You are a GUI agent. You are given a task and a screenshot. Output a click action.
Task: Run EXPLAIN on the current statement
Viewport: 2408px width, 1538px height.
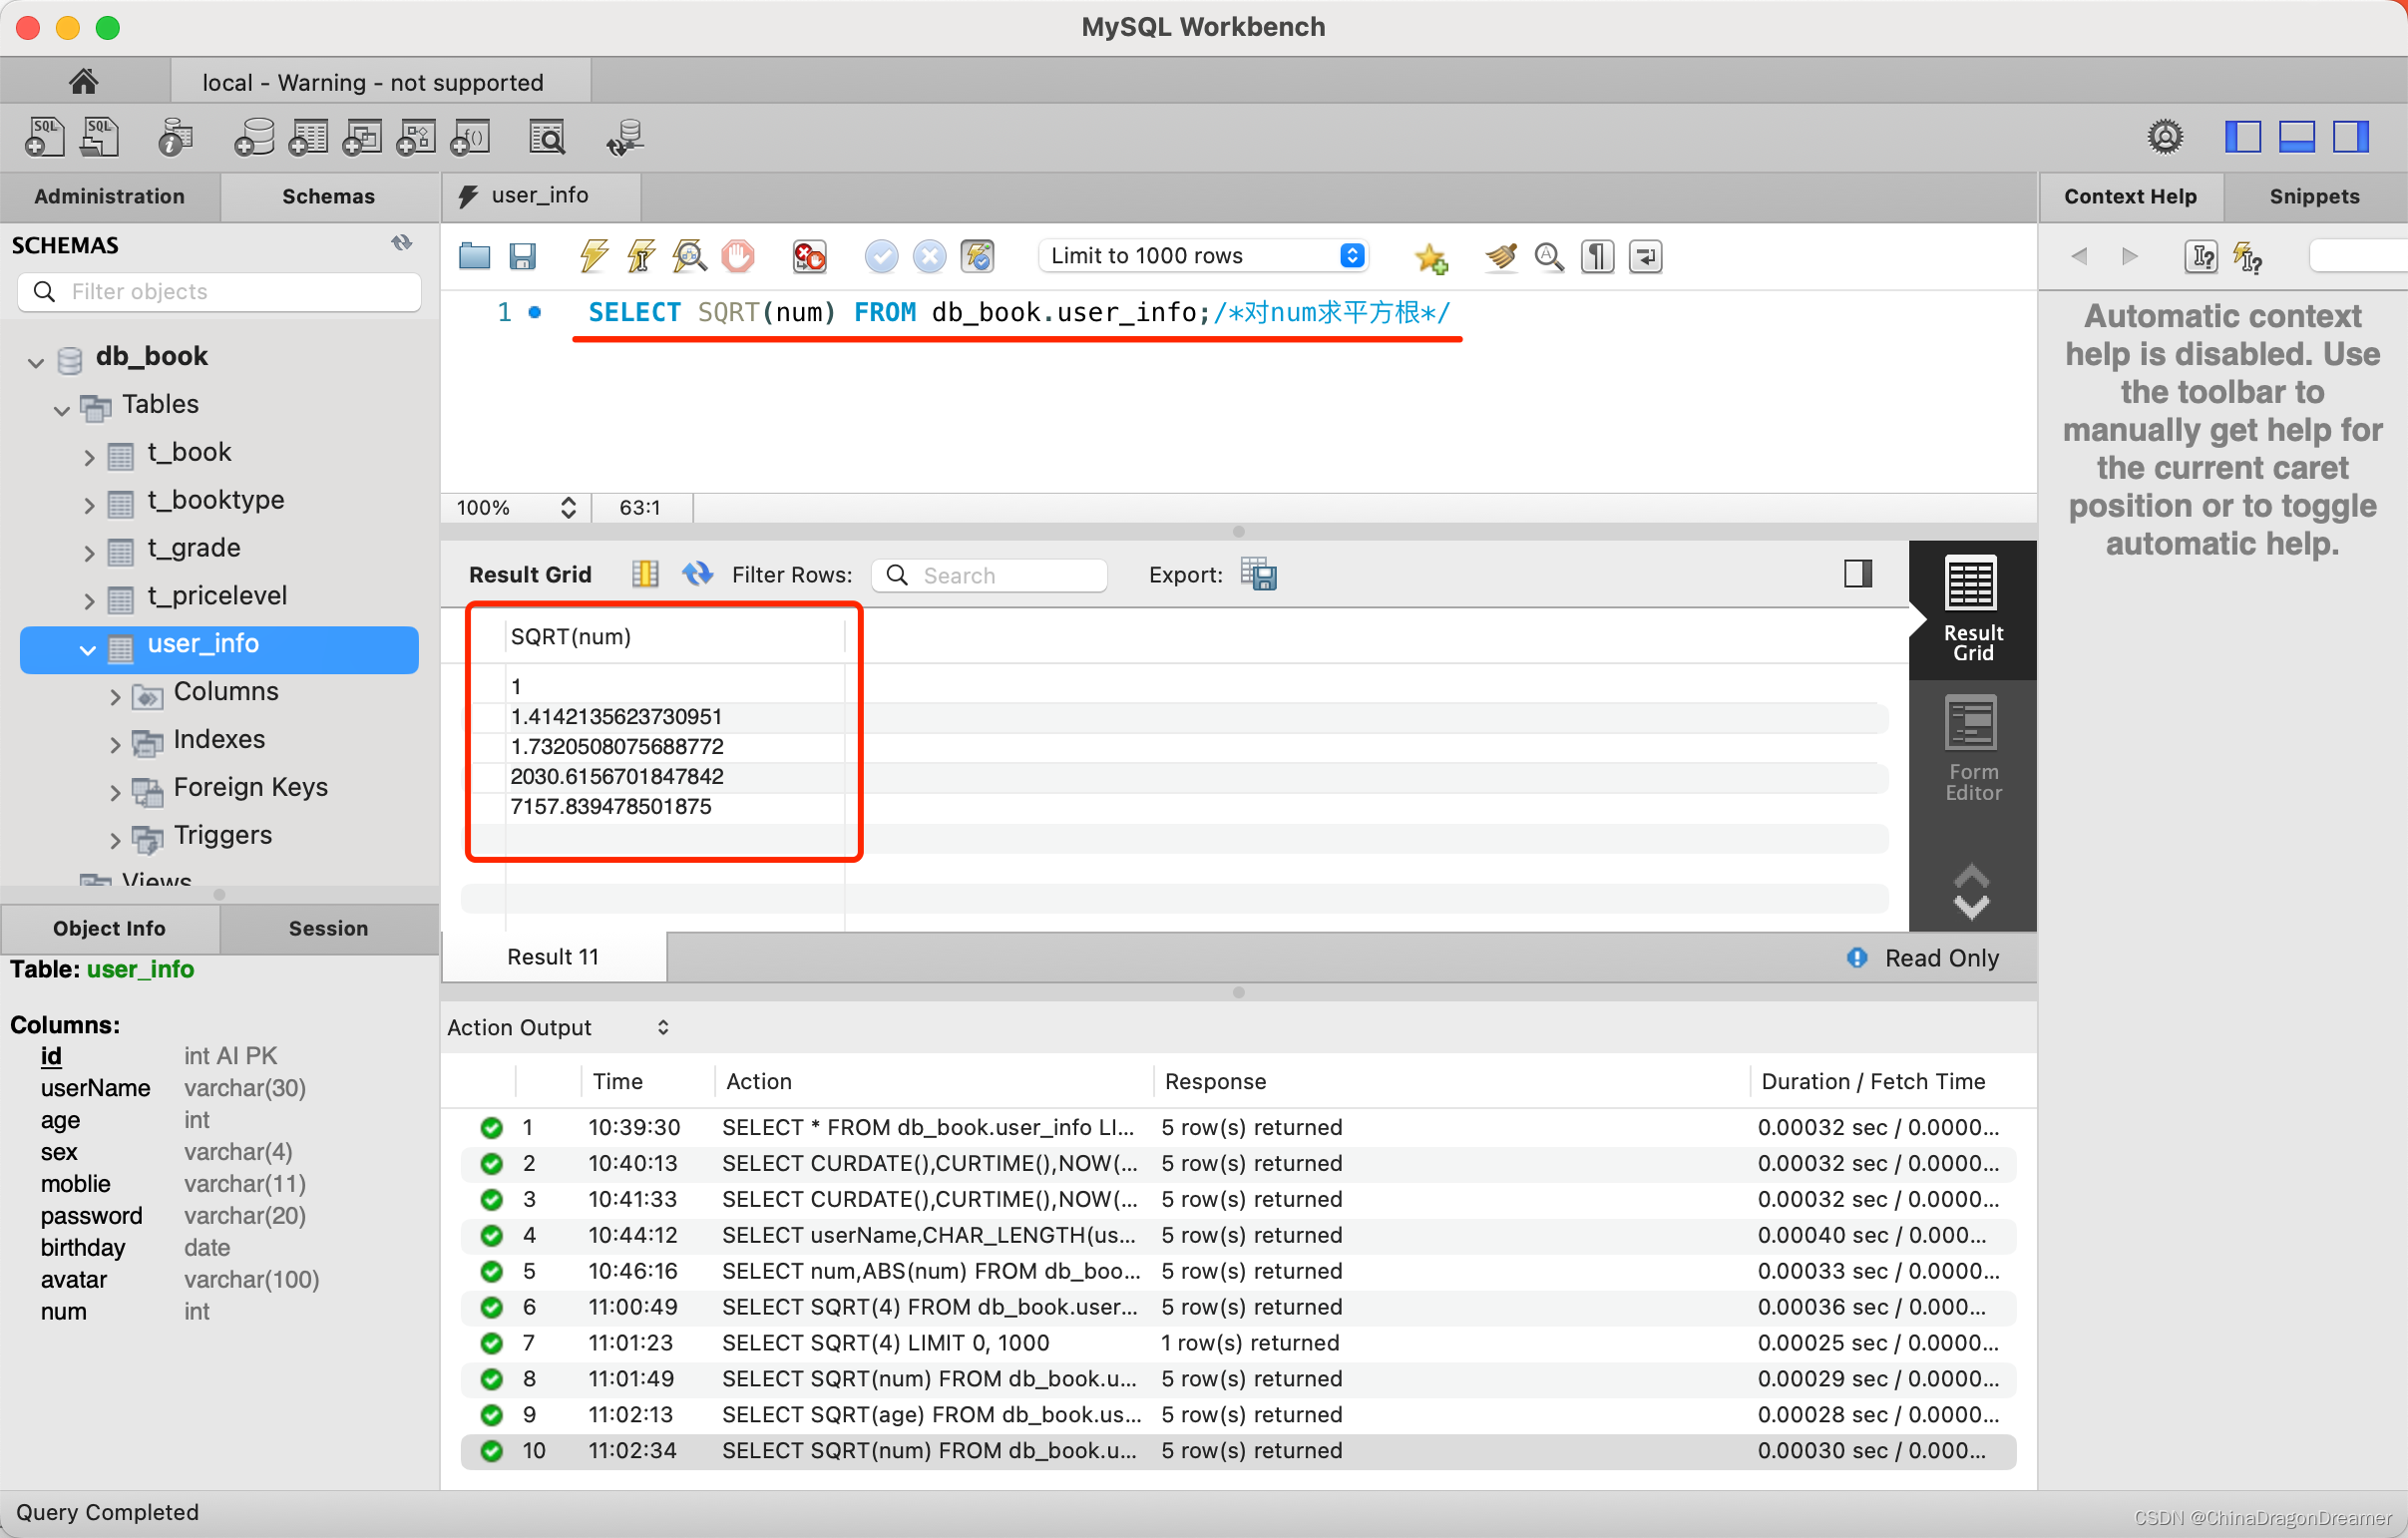point(689,256)
